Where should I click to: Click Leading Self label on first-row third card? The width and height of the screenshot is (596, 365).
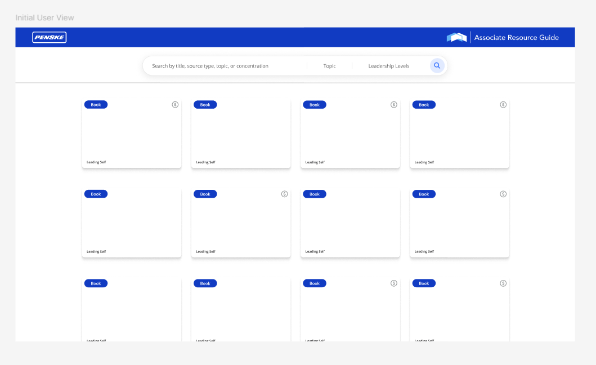[315, 162]
